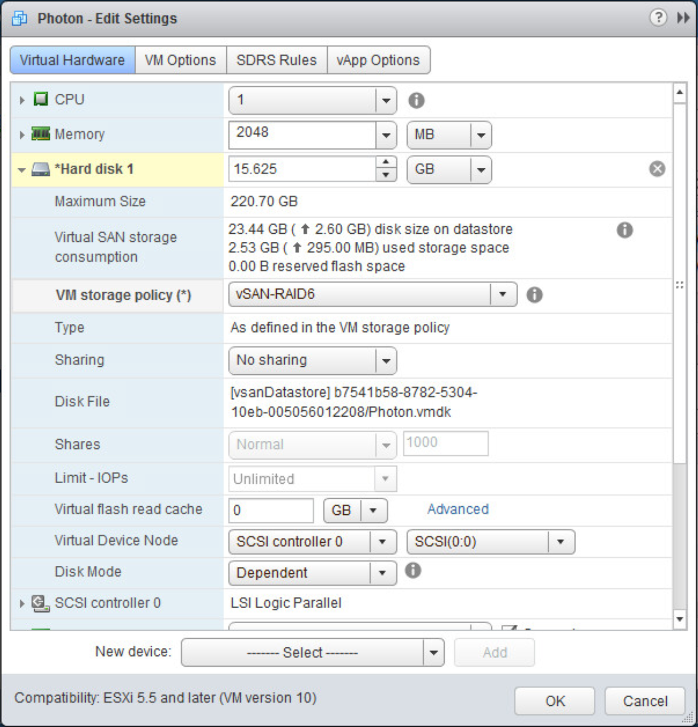Expand the Memory settings row

click(x=22, y=135)
